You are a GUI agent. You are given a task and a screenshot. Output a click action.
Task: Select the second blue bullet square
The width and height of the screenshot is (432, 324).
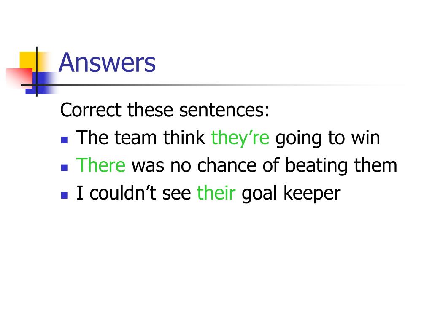point(65,168)
